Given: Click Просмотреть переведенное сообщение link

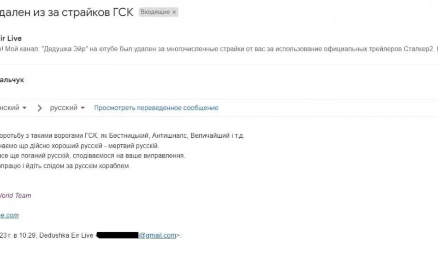Looking at the screenshot, I should click(156, 108).
